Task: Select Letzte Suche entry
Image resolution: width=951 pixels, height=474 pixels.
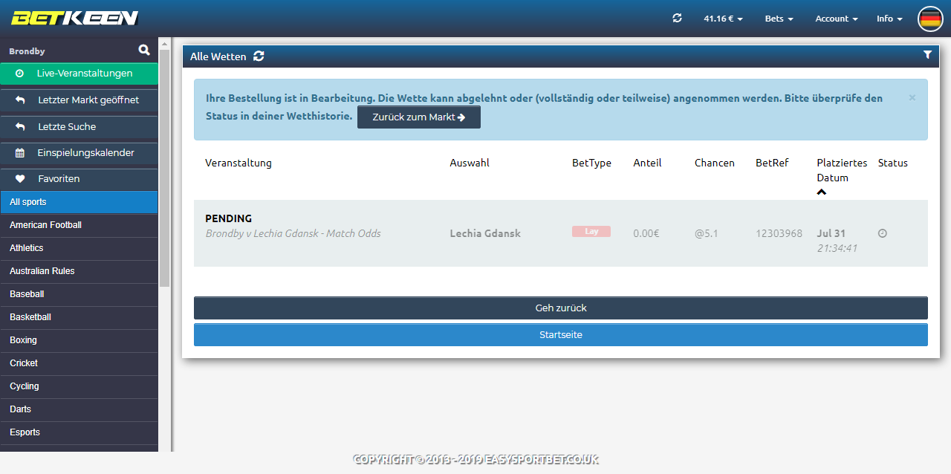Action: pos(79,127)
